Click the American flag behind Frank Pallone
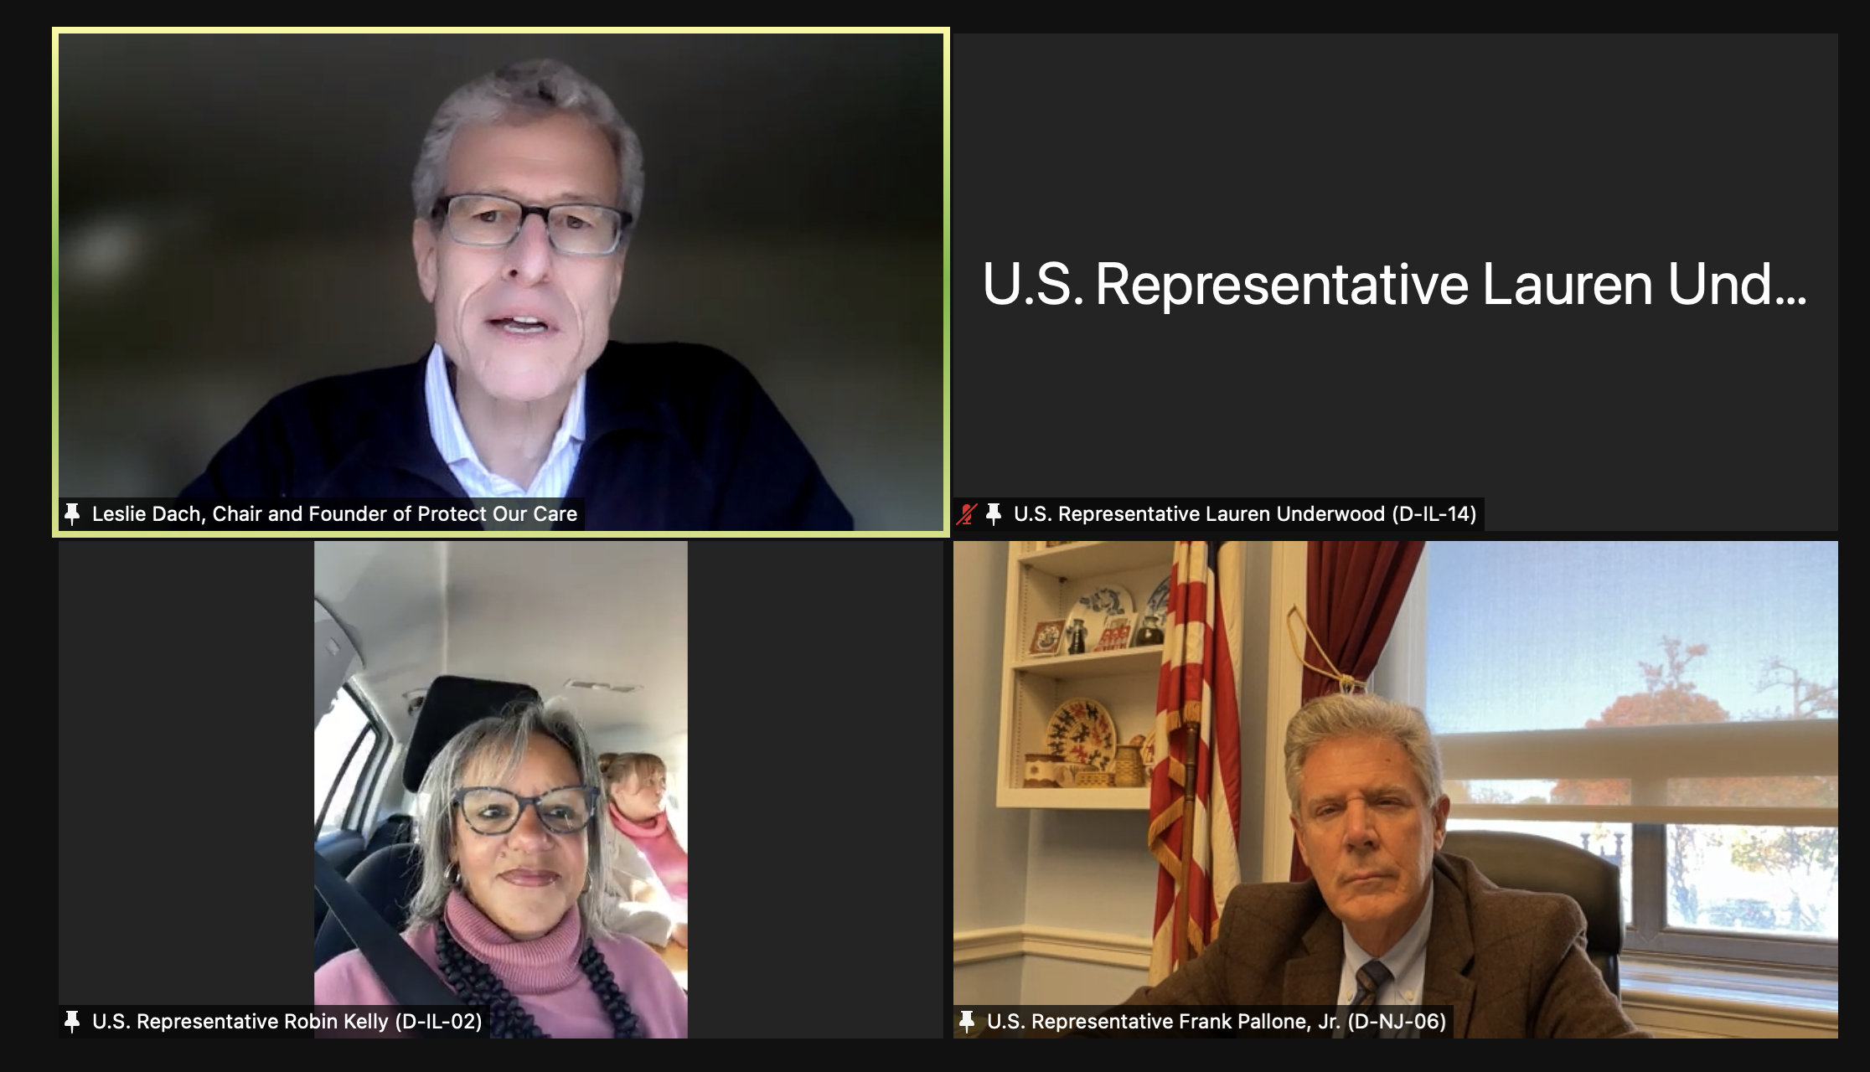This screenshot has height=1072, width=1870. click(1196, 754)
